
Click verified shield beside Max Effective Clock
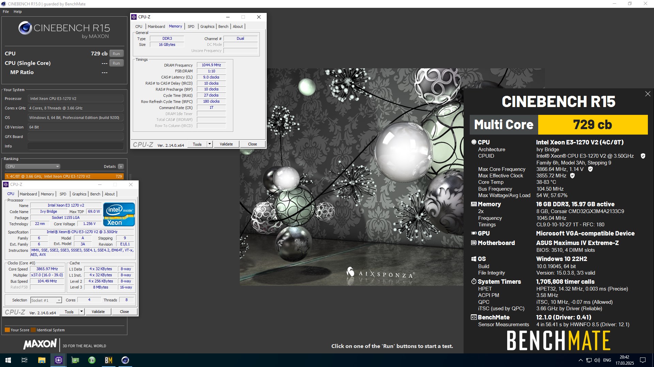pyautogui.click(x=572, y=176)
